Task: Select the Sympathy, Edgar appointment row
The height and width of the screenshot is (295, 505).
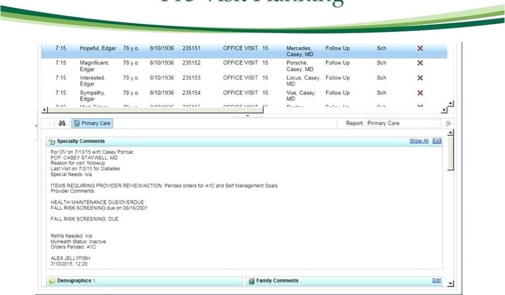Action: click(197, 95)
